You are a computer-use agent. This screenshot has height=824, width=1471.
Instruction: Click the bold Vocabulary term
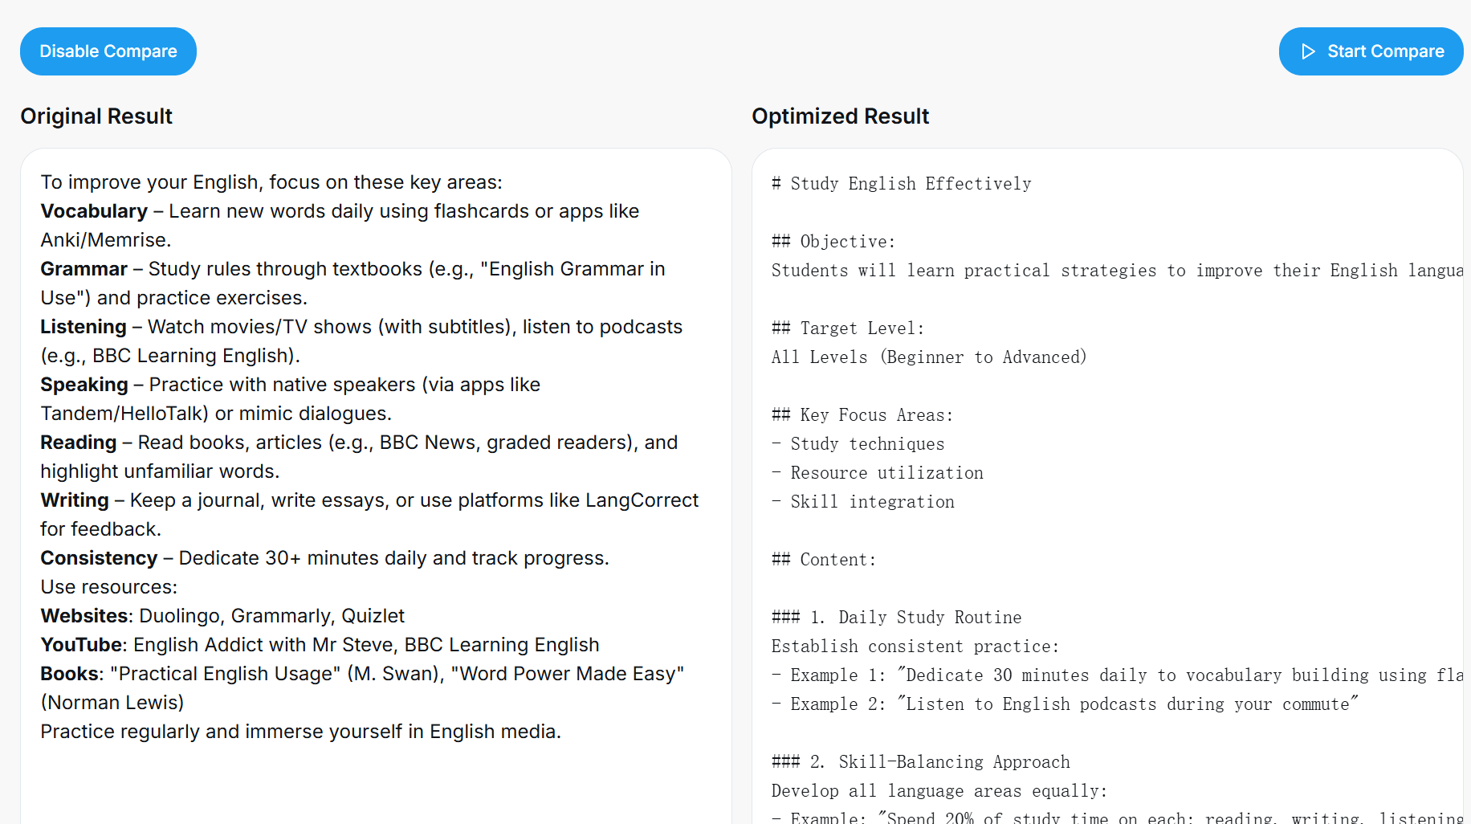tap(94, 211)
